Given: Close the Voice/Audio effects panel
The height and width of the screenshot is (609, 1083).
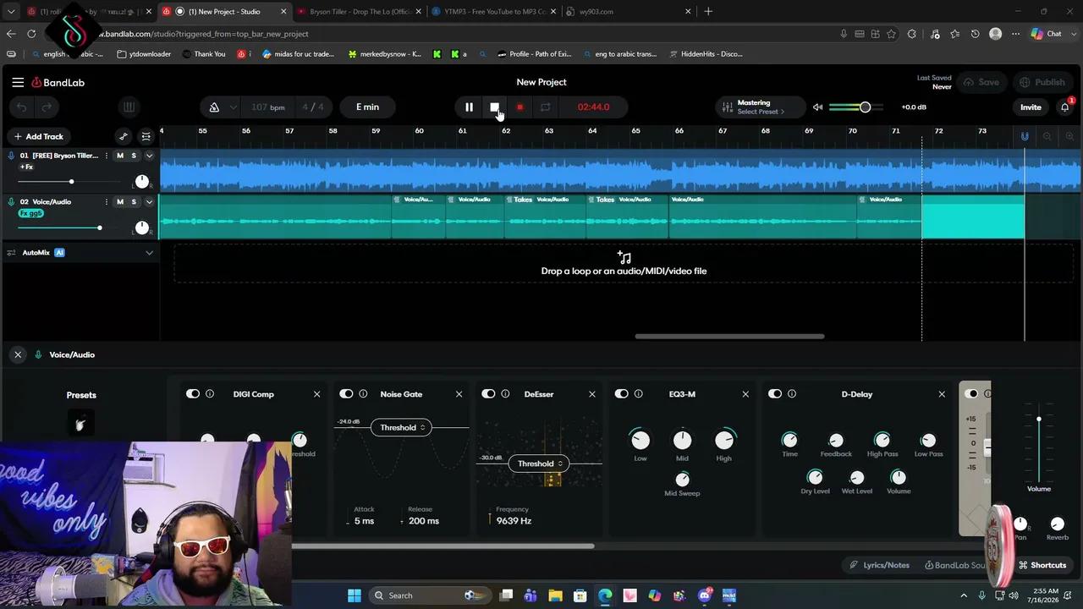Looking at the screenshot, I should pyautogui.click(x=18, y=354).
